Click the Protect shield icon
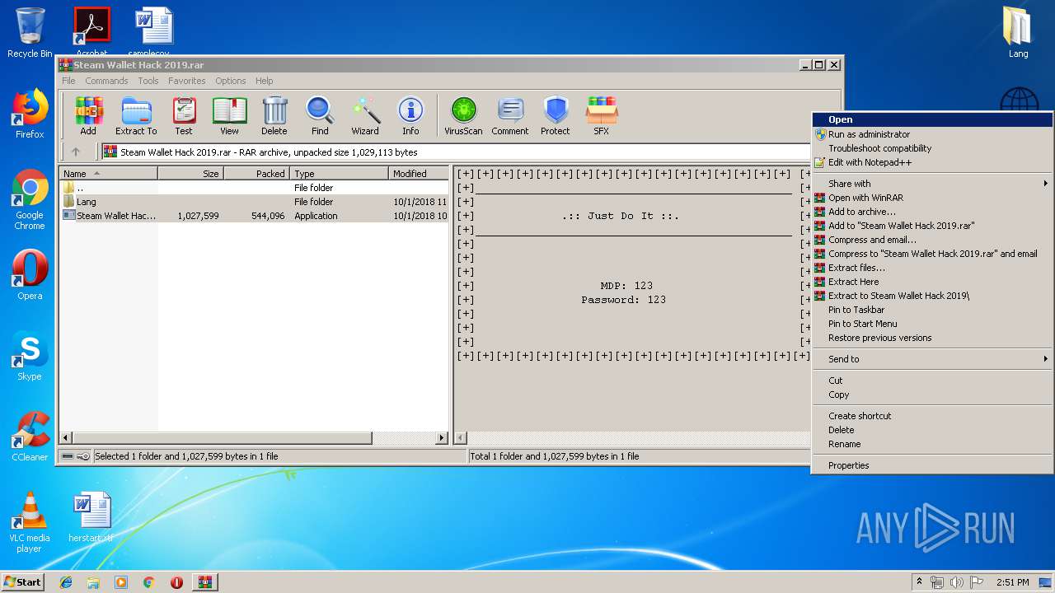1055x593 pixels. point(556,115)
